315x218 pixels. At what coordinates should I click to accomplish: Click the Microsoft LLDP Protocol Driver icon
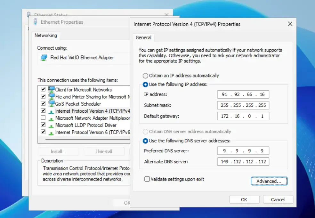[x=51, y=125]
